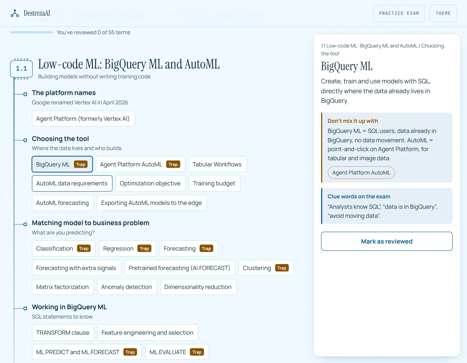This screenshot has height=363, width=467.
Task: Open the Forecasting term chip
Action: 189,248
